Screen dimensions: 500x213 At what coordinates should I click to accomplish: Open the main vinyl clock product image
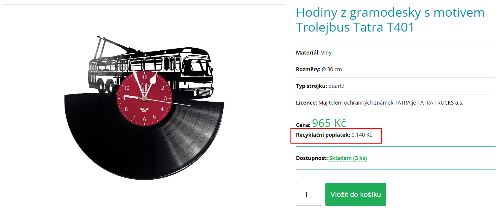[144, 98]
